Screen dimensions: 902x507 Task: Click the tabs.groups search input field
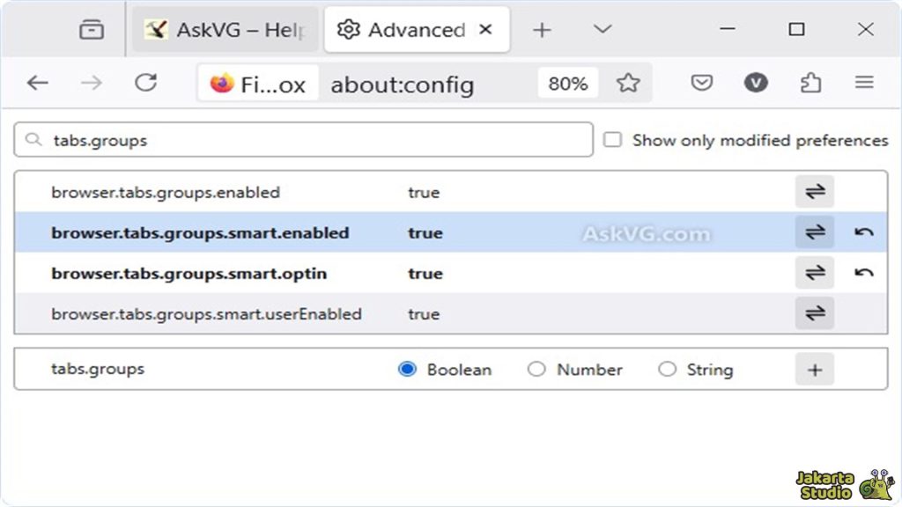(x=304, y=139)
